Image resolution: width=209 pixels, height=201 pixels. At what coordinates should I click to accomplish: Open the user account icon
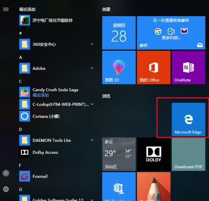click(6, 173)
